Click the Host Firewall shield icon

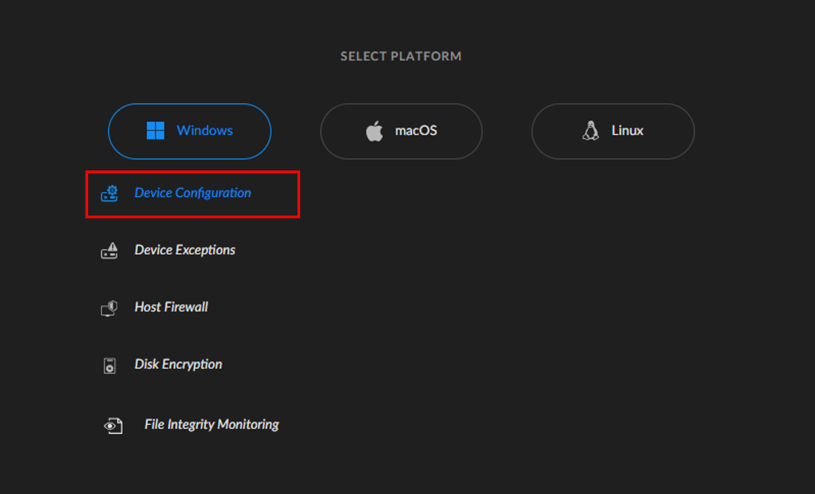click(x=109, y=308)
